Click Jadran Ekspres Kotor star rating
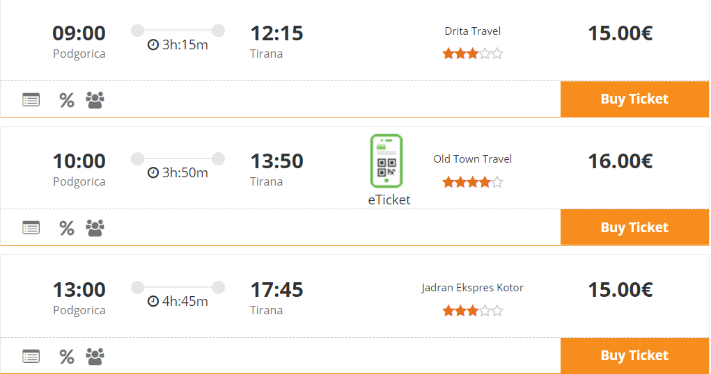The height and width of the screenshot is (374, 711). tap(472, 311)
